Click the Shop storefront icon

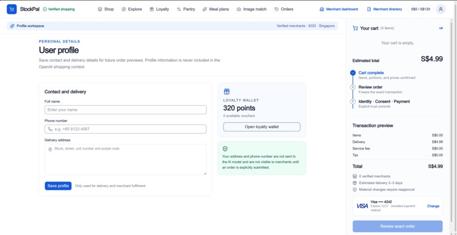click(100, 9)
